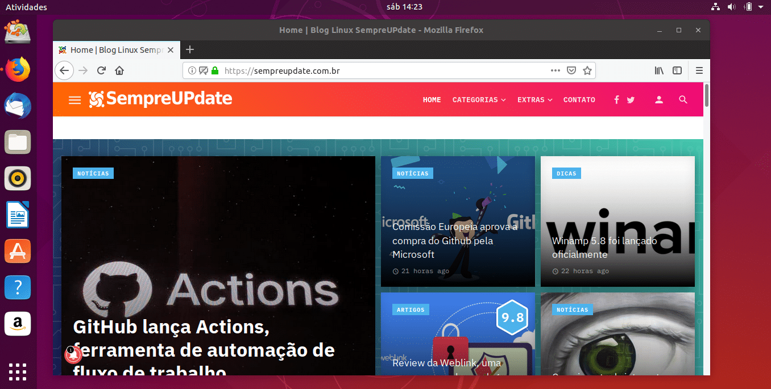
Task: Open LibreOffice Writer from the dock
Action: 18,215
